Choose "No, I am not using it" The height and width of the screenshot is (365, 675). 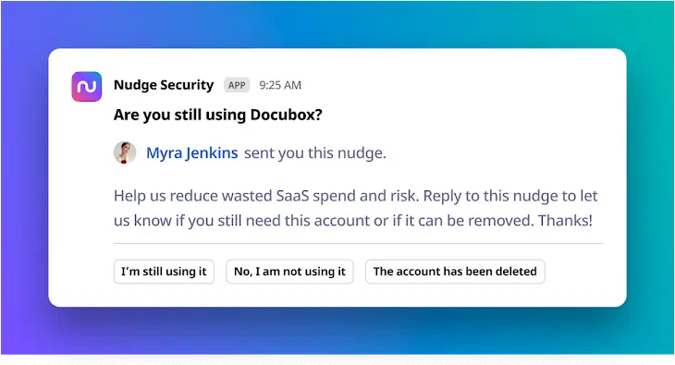[x=289, y=272]
